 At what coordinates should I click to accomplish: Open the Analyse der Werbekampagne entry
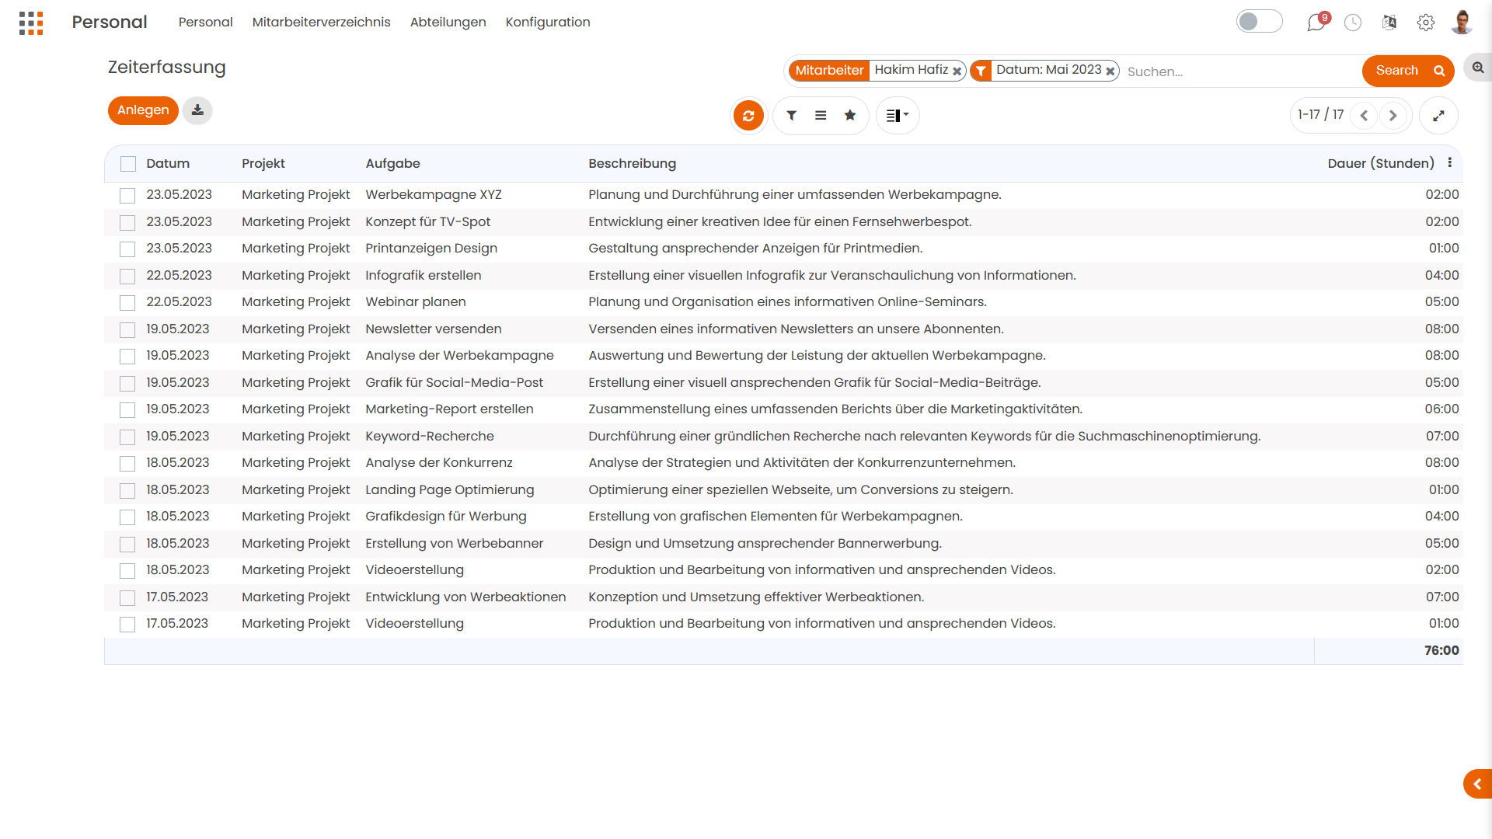459,356
